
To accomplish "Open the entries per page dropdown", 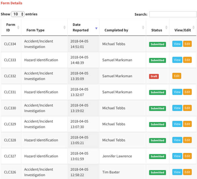I will pos(18,14).
